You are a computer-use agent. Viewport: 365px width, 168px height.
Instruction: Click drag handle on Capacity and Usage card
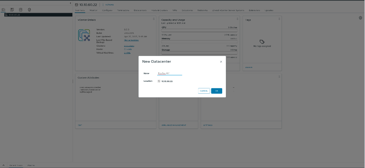point(237,19)
